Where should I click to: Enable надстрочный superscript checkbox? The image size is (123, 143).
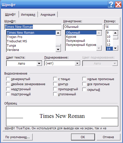8,89
